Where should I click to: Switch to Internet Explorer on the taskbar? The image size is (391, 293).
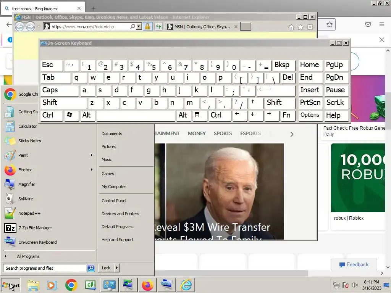[x=186, y=285]
